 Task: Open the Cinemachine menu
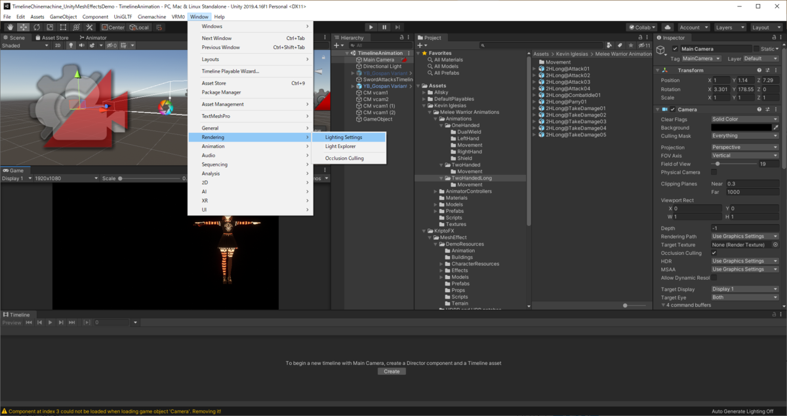coord(151,16)
